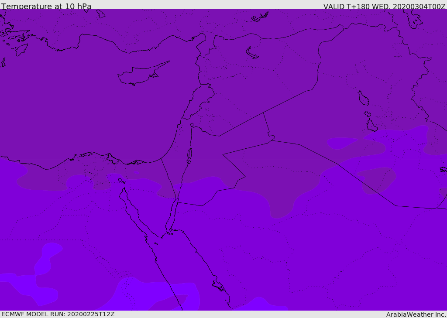Click the island of Cyprus on map
Viewport: 447px width, 318px height.
(143, 74)
